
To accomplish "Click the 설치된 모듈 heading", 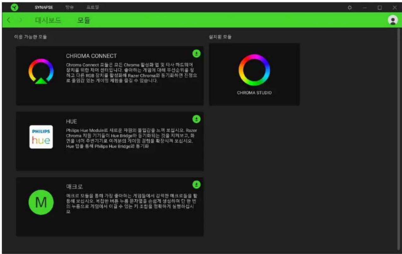I will tap(220, 37).
